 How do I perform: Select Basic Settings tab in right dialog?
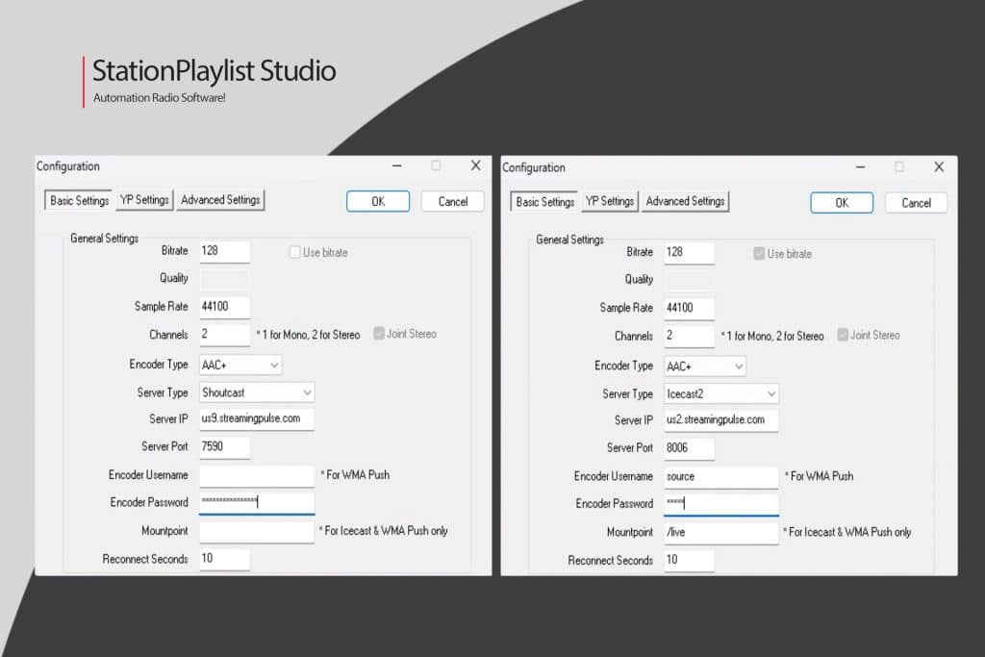[x=543, y=202]
